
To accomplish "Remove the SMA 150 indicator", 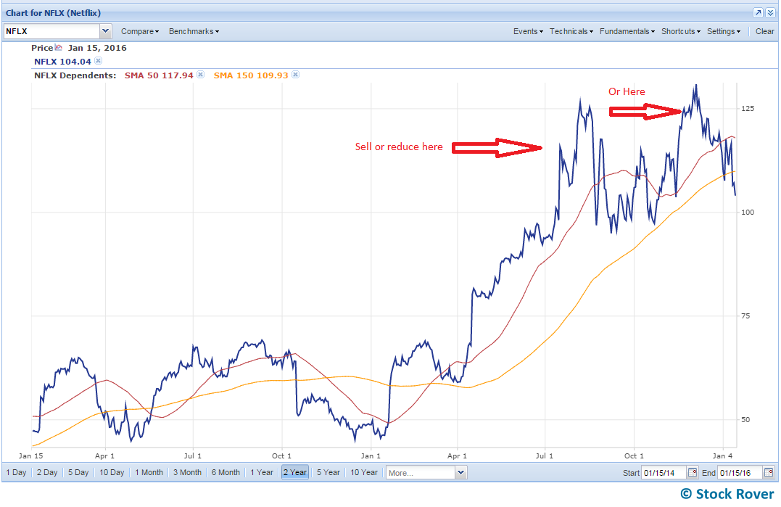I will pos(295,75).
